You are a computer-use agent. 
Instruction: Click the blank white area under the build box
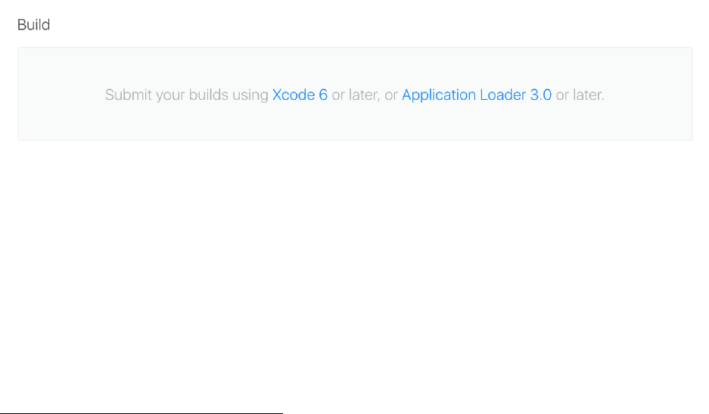[354, 265]
